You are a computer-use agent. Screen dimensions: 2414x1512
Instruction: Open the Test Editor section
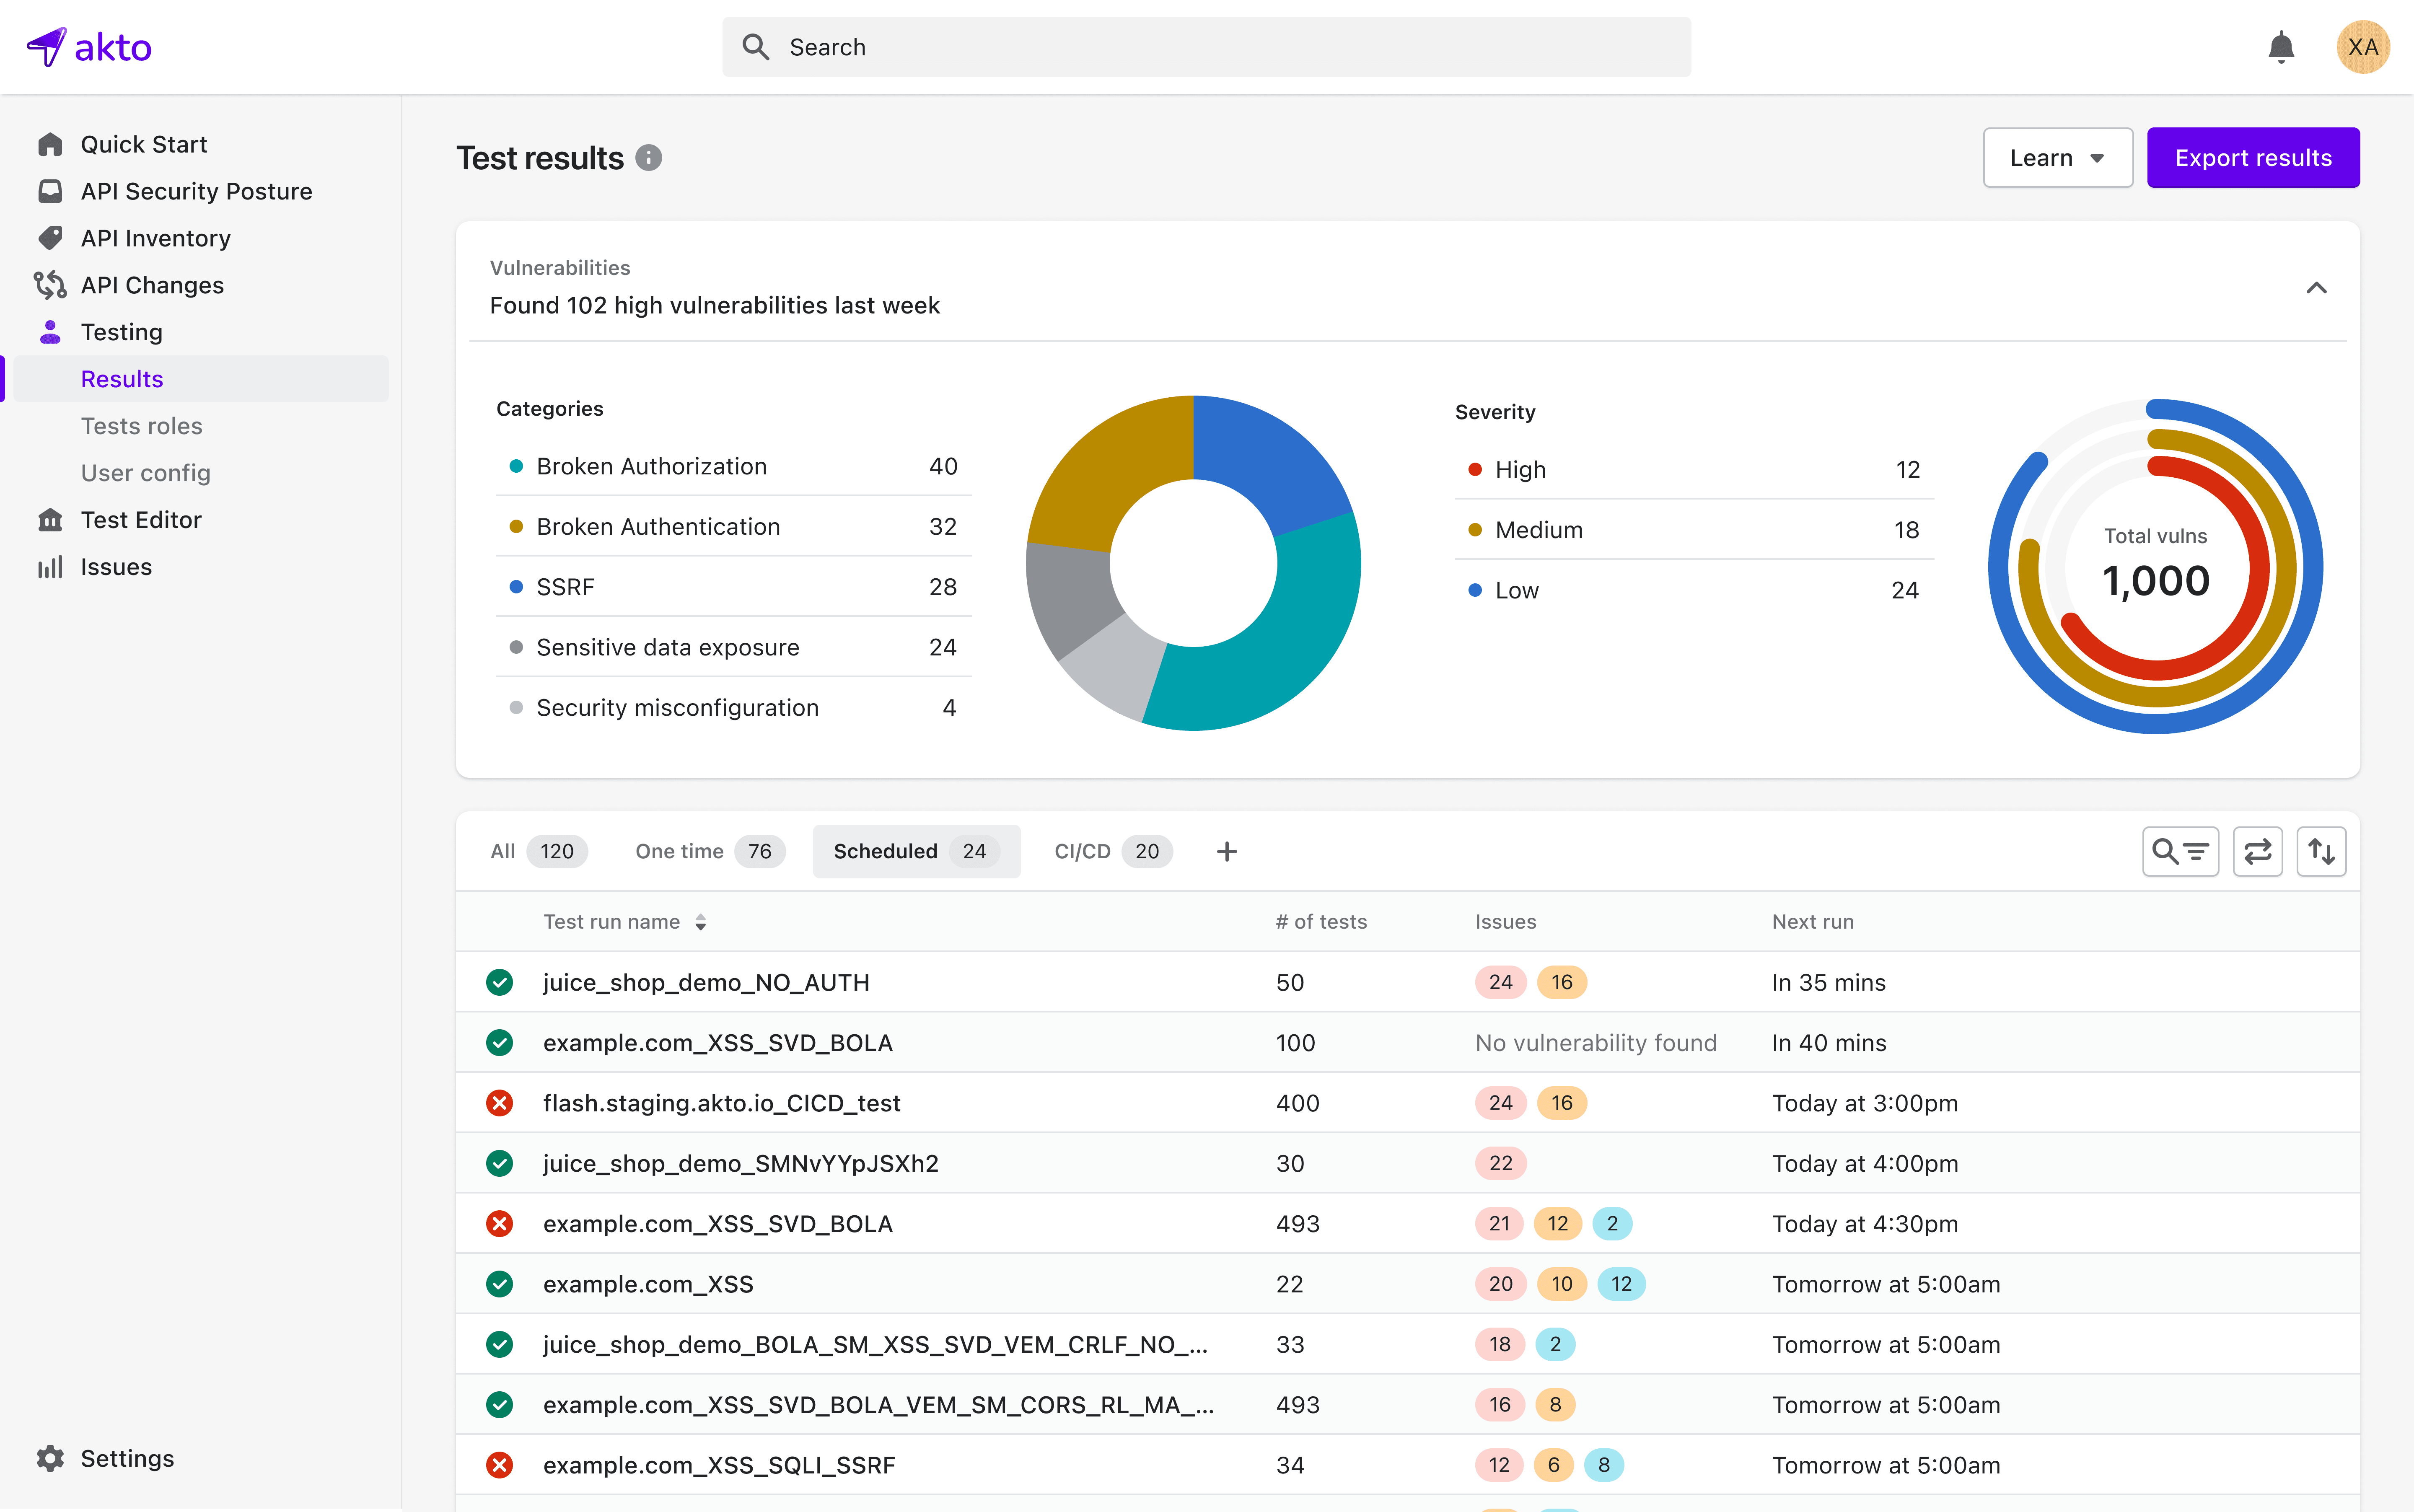click(x=140, y=519)
